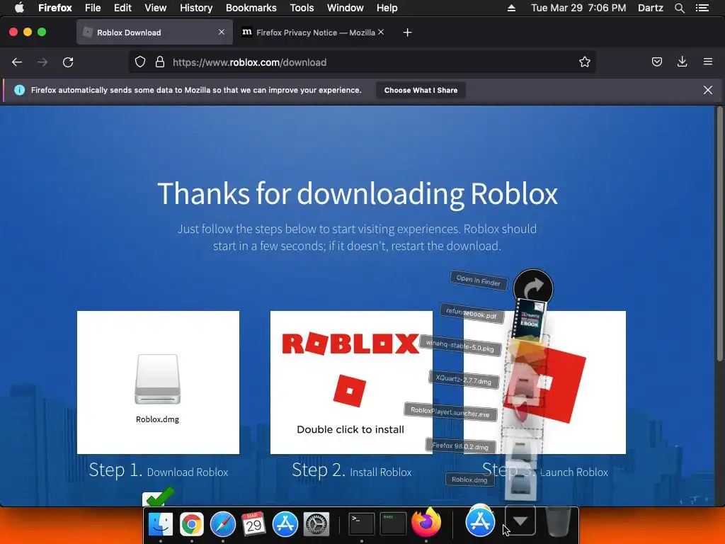Click the date and time in menu bar
Image resolution: width=725 pixels, height=544 pixels.
tap(578, 8)
